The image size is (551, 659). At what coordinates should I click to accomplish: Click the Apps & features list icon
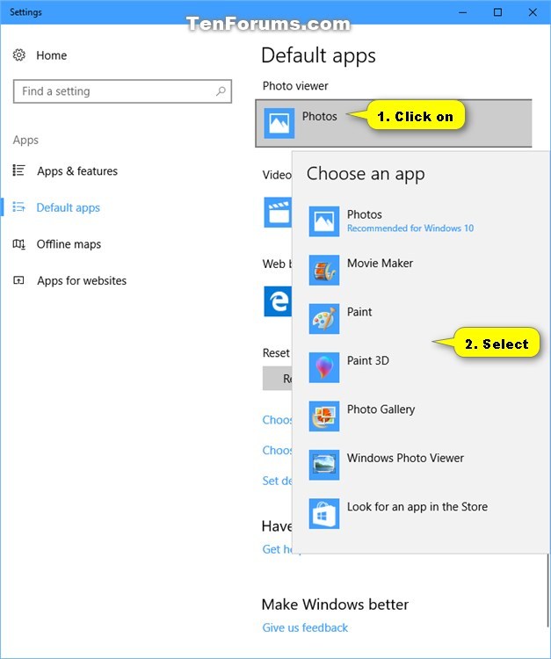point(19,170)
